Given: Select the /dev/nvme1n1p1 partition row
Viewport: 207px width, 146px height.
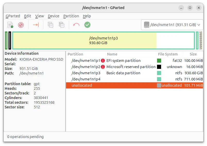Looking at the screenshot, I should point(135,61).
